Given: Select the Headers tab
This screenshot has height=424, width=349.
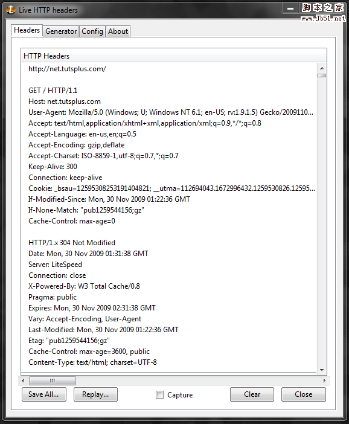Looking at the screenshot, I should [27, 30].
